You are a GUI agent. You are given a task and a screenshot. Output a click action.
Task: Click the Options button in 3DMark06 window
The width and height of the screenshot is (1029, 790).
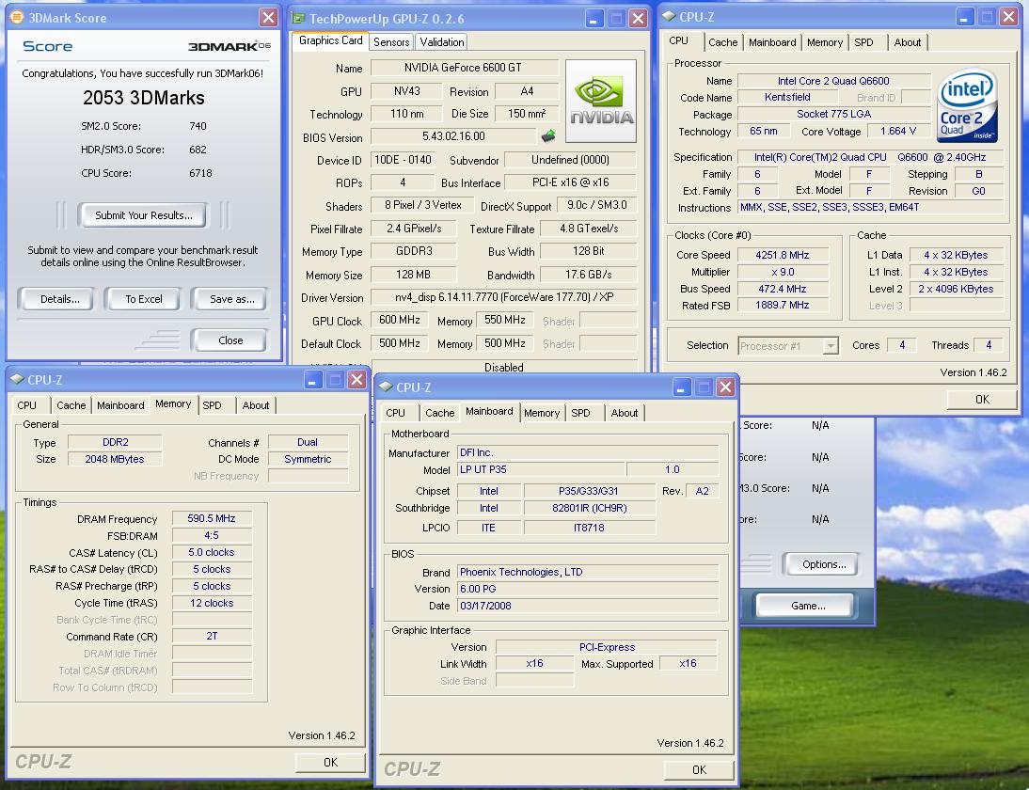pos(824,564)
